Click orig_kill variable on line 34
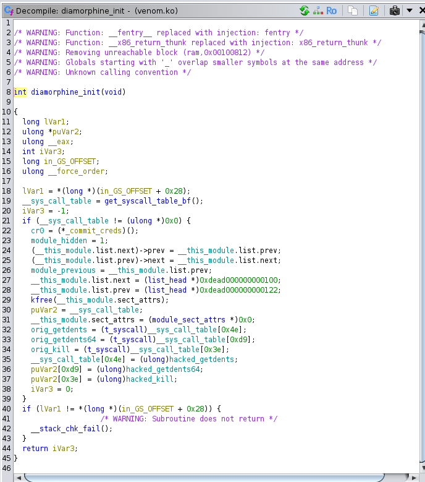 pyautogui.click(x=50, y=350)
